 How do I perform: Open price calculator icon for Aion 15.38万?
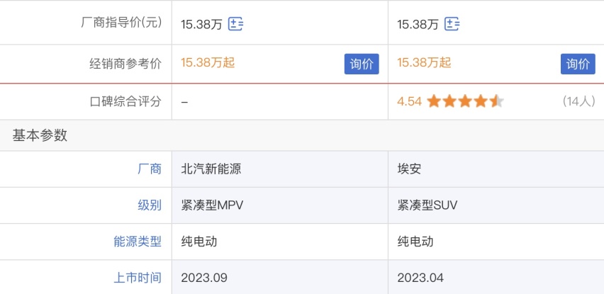tap(452, 24)
